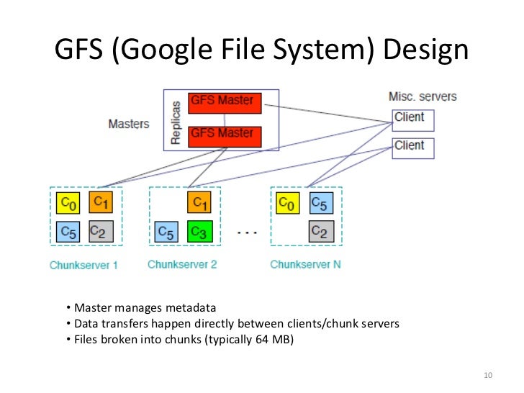Click blue C5 chunk in Chunkserver 1
Image resolution: width=524 pixels, height=393 pixels.
pyautogui.click(x=68, y=232)
